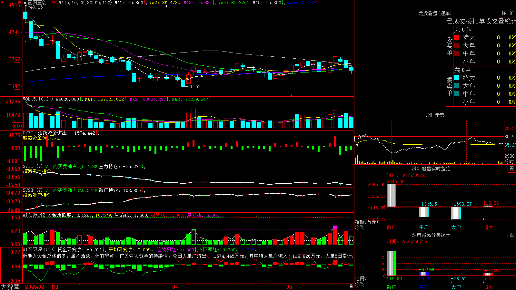Click the teal 大单 sell-order swatch
The width and height of the screenshot is (516, 290).
(457, 86)
